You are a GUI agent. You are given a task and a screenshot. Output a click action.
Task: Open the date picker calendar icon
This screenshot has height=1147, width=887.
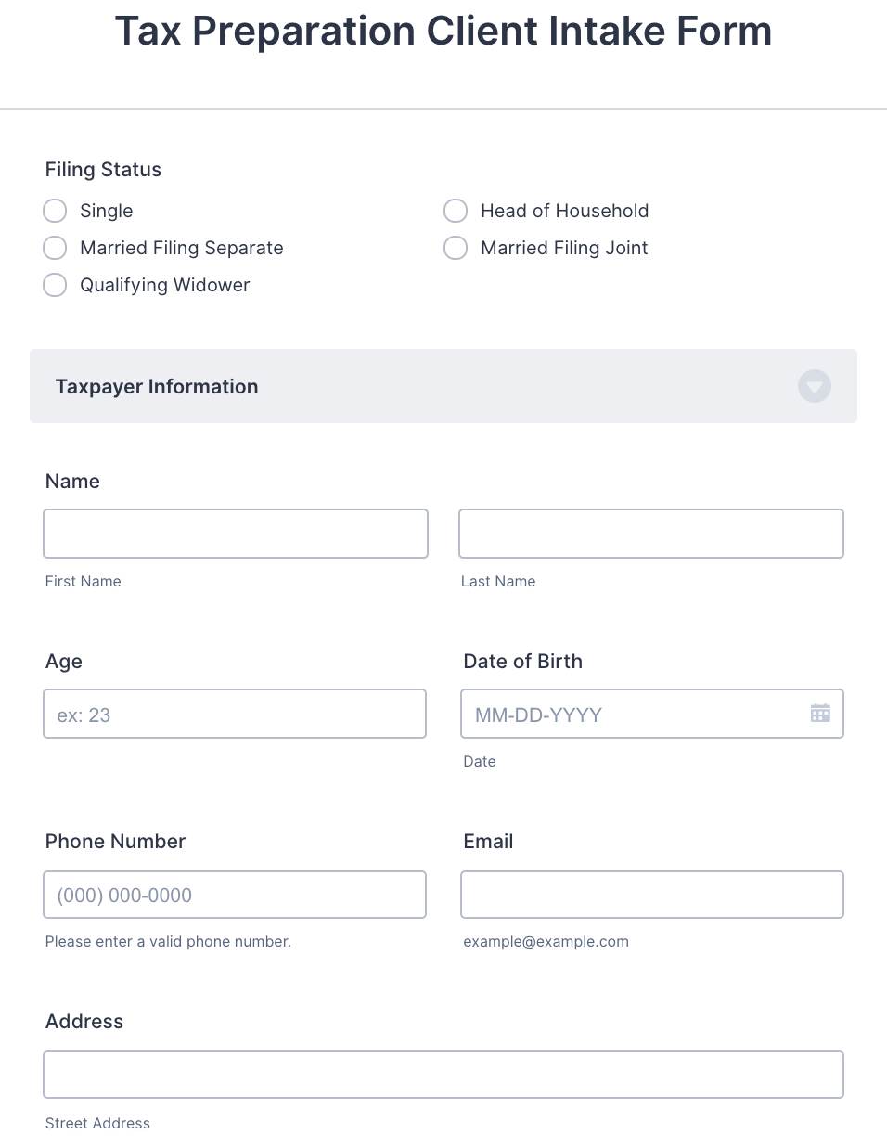820,713
